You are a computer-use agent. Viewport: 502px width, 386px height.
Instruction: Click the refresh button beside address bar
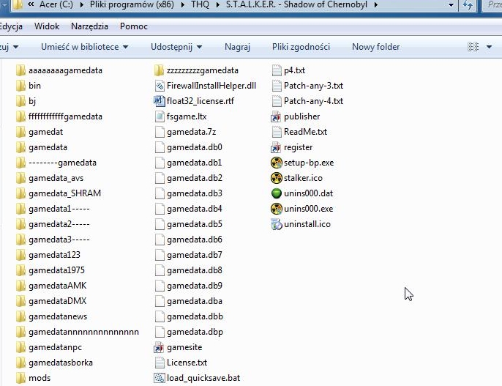pos(468,5)
